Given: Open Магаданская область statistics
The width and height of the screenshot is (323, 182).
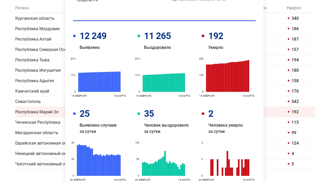Looking at the screenshot, I should coord(37,133).
